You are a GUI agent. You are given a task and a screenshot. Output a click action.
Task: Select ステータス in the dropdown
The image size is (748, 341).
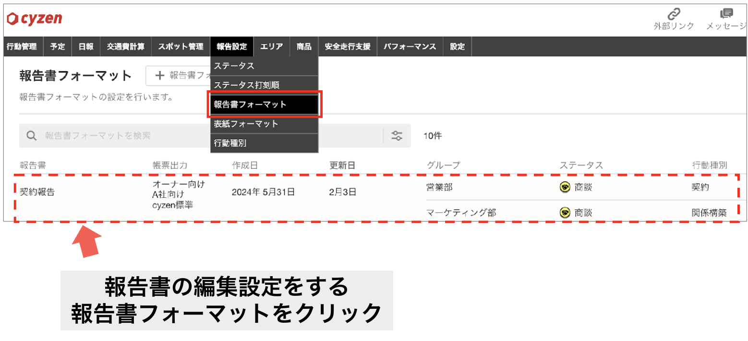pos(265,66)
